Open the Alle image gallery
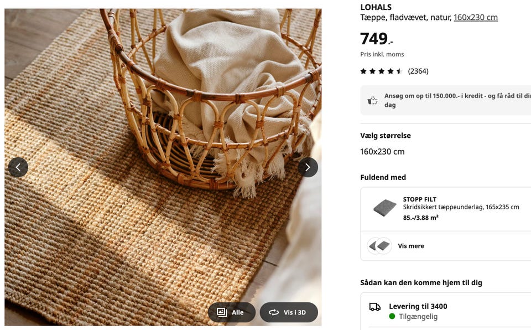Screen dimensions: 531x330 coord(231,312)
